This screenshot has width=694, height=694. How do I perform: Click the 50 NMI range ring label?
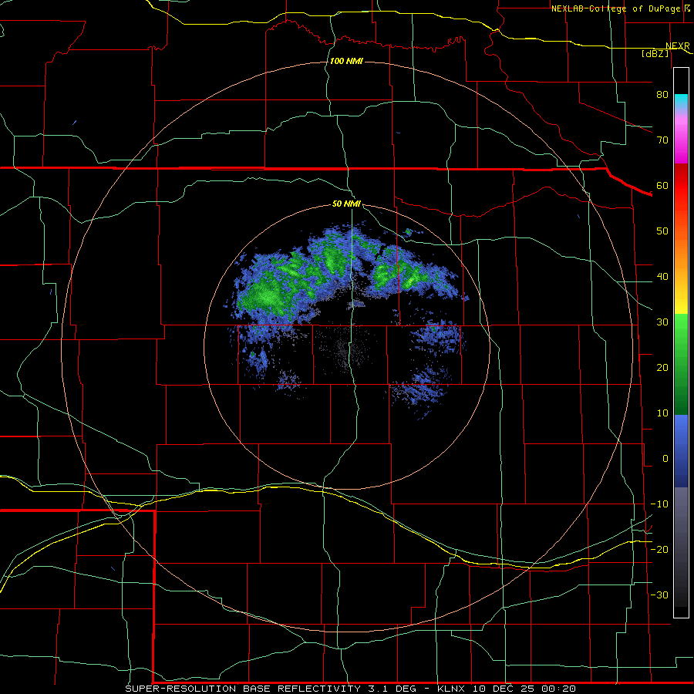click(x=346, y=204)
